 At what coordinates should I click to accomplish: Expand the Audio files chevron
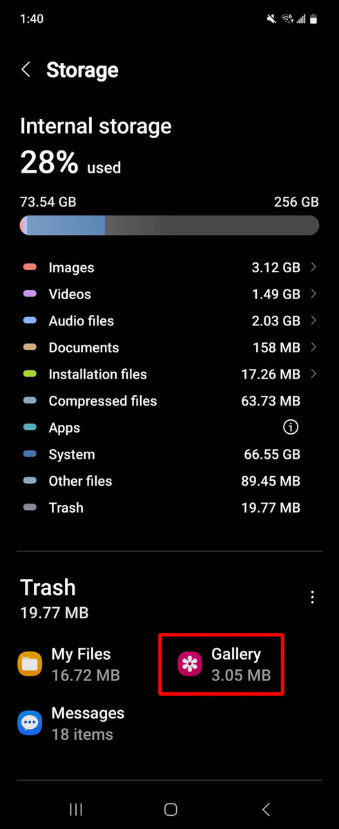(314, 321)
